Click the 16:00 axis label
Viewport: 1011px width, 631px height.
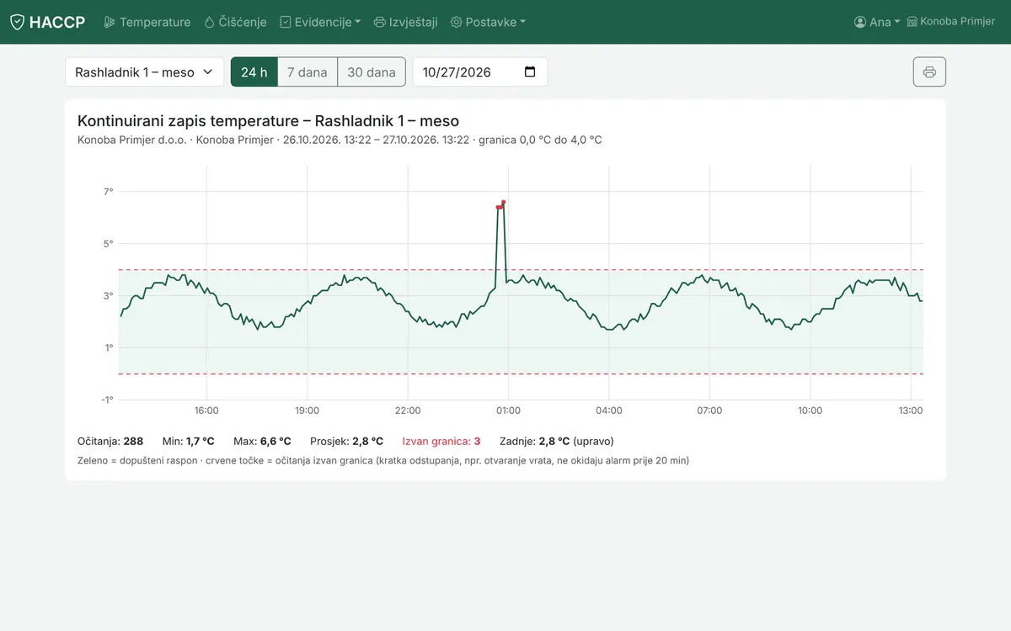coord(206,411)
